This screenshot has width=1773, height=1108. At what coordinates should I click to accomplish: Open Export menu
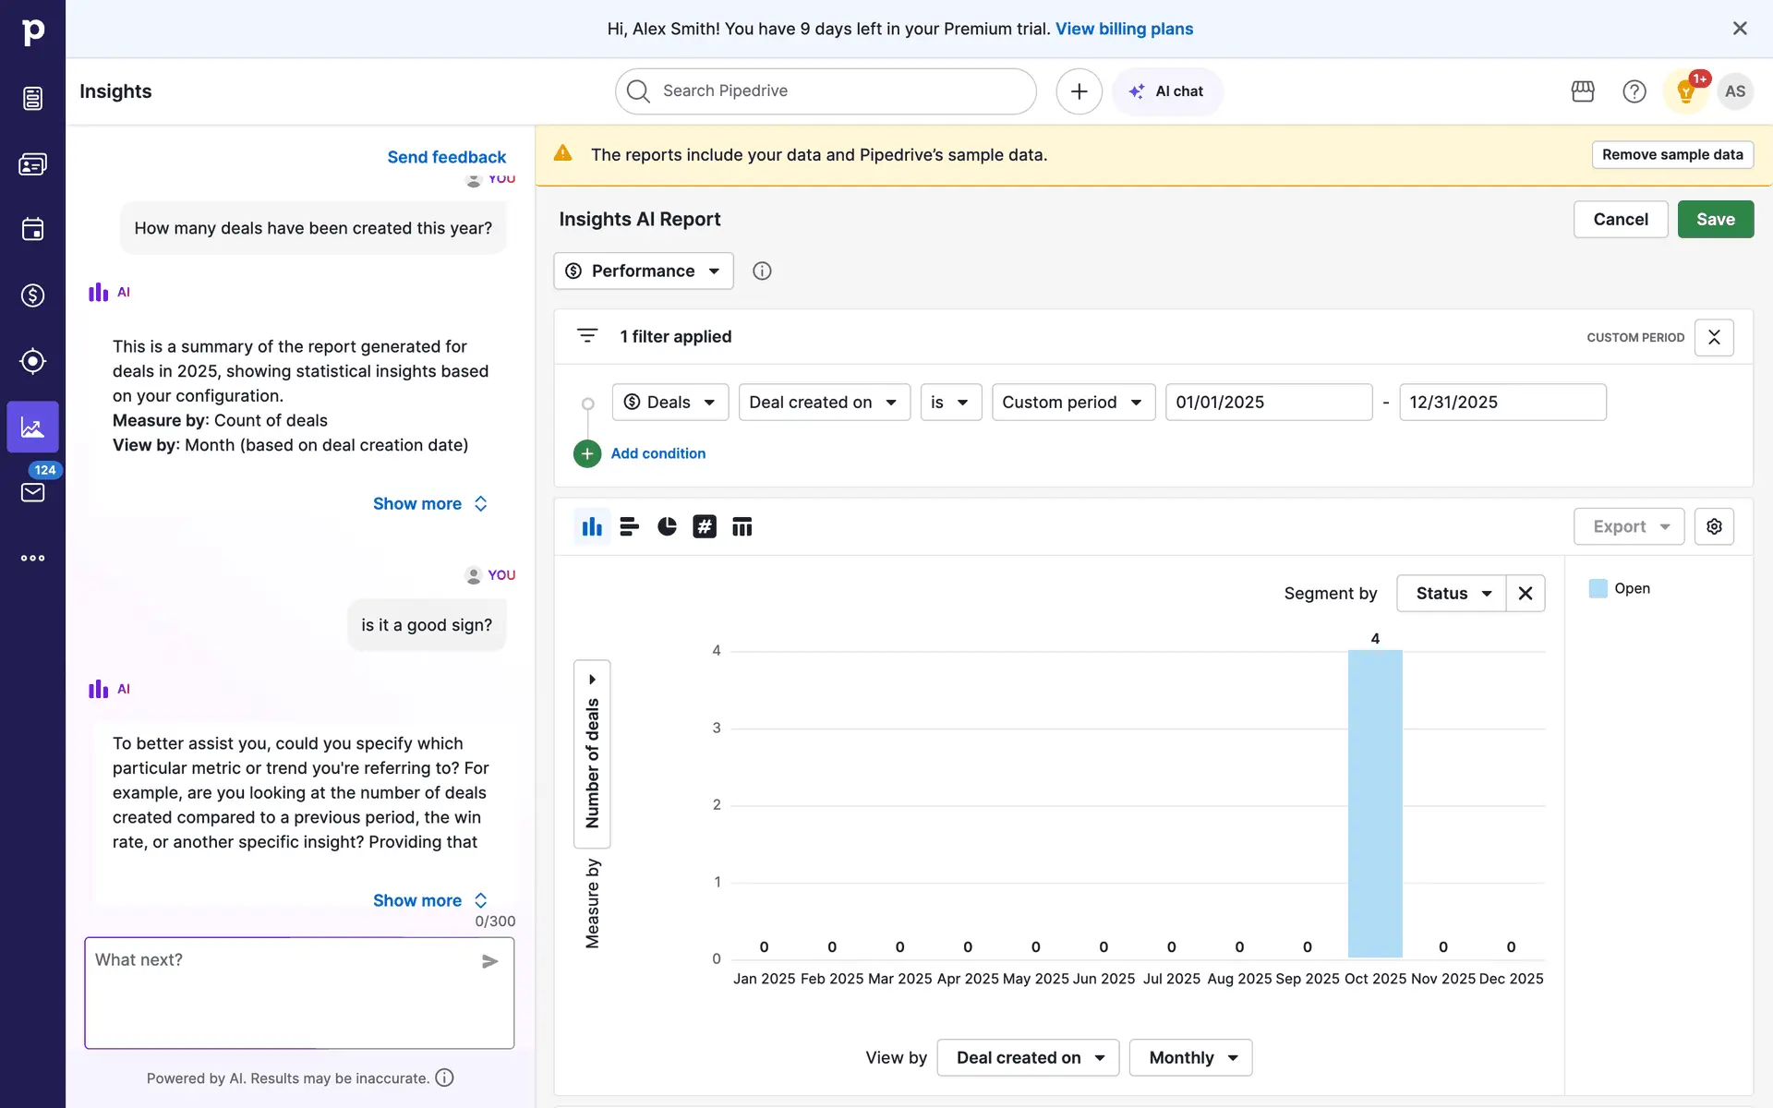[x=1628, y=526]
